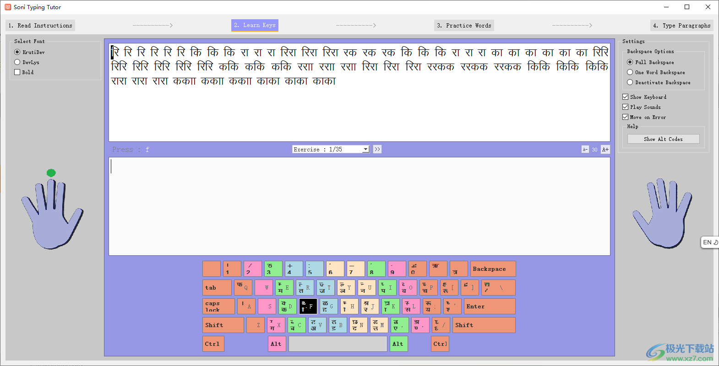Click the J key on the virtual keyboard

pyautogui.click(x=370, y=306)
